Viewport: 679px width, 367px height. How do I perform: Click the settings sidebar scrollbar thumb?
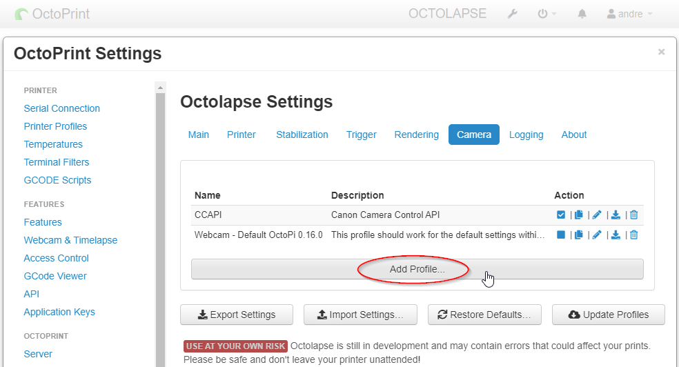[x=160, y=230]
